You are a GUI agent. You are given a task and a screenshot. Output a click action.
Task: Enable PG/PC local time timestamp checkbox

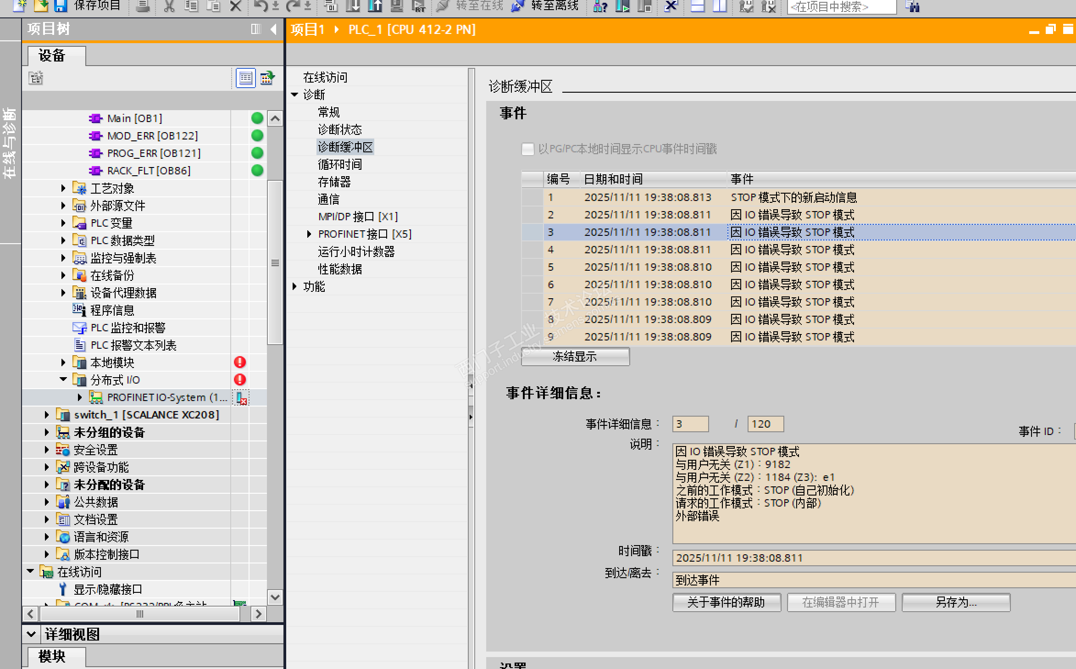point(528,149)
